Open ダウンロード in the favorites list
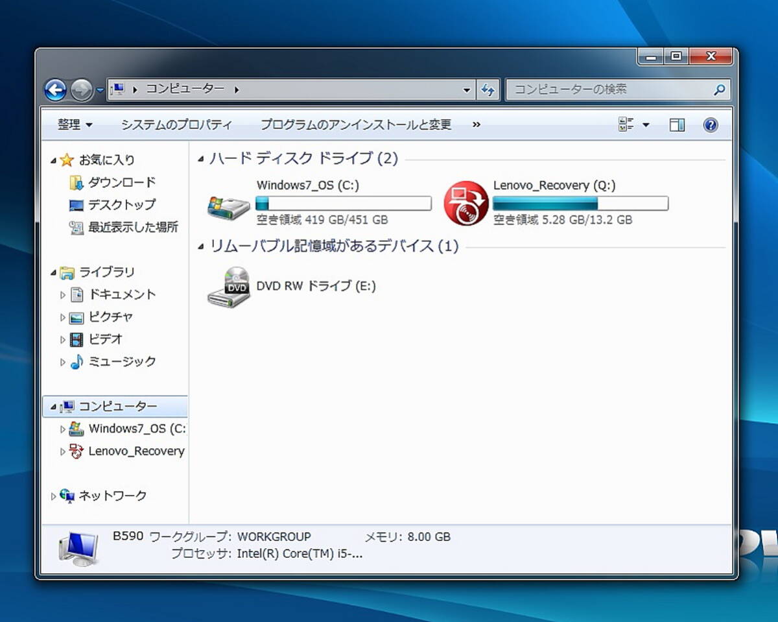Screen dimensions: 778x622 122,182
